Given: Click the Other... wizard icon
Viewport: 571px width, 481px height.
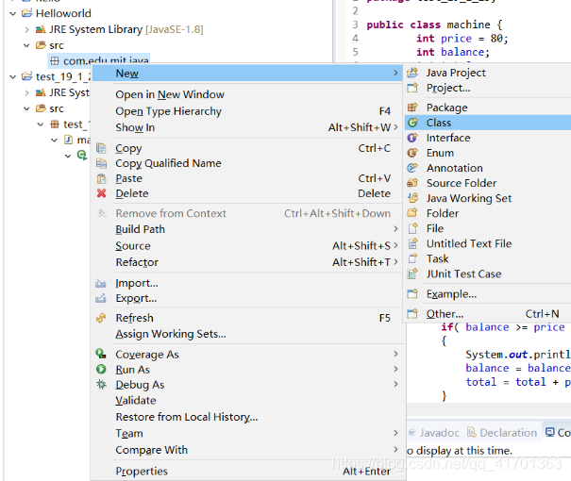Looking at the screenshot, I should click(x=412, y=314).
